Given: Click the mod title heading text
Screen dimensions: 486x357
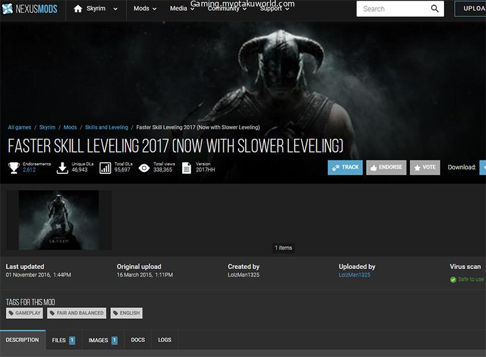Looking at the screenshot, I should [x=176, y=146].
